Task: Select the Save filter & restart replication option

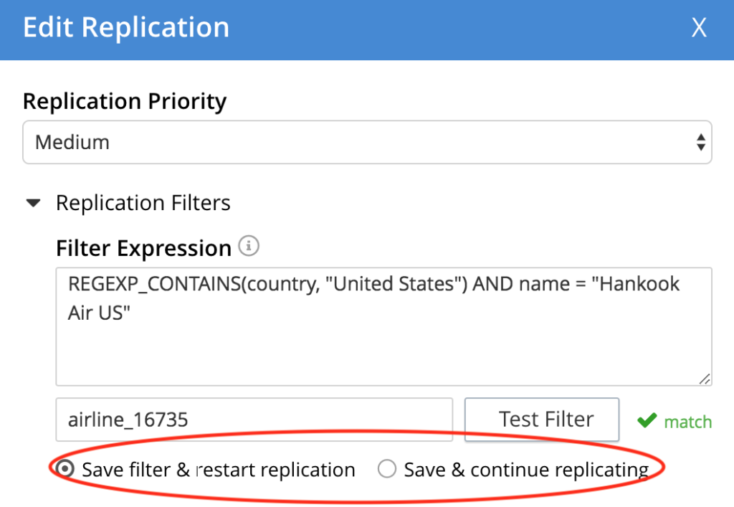Action: pos(66,469)
